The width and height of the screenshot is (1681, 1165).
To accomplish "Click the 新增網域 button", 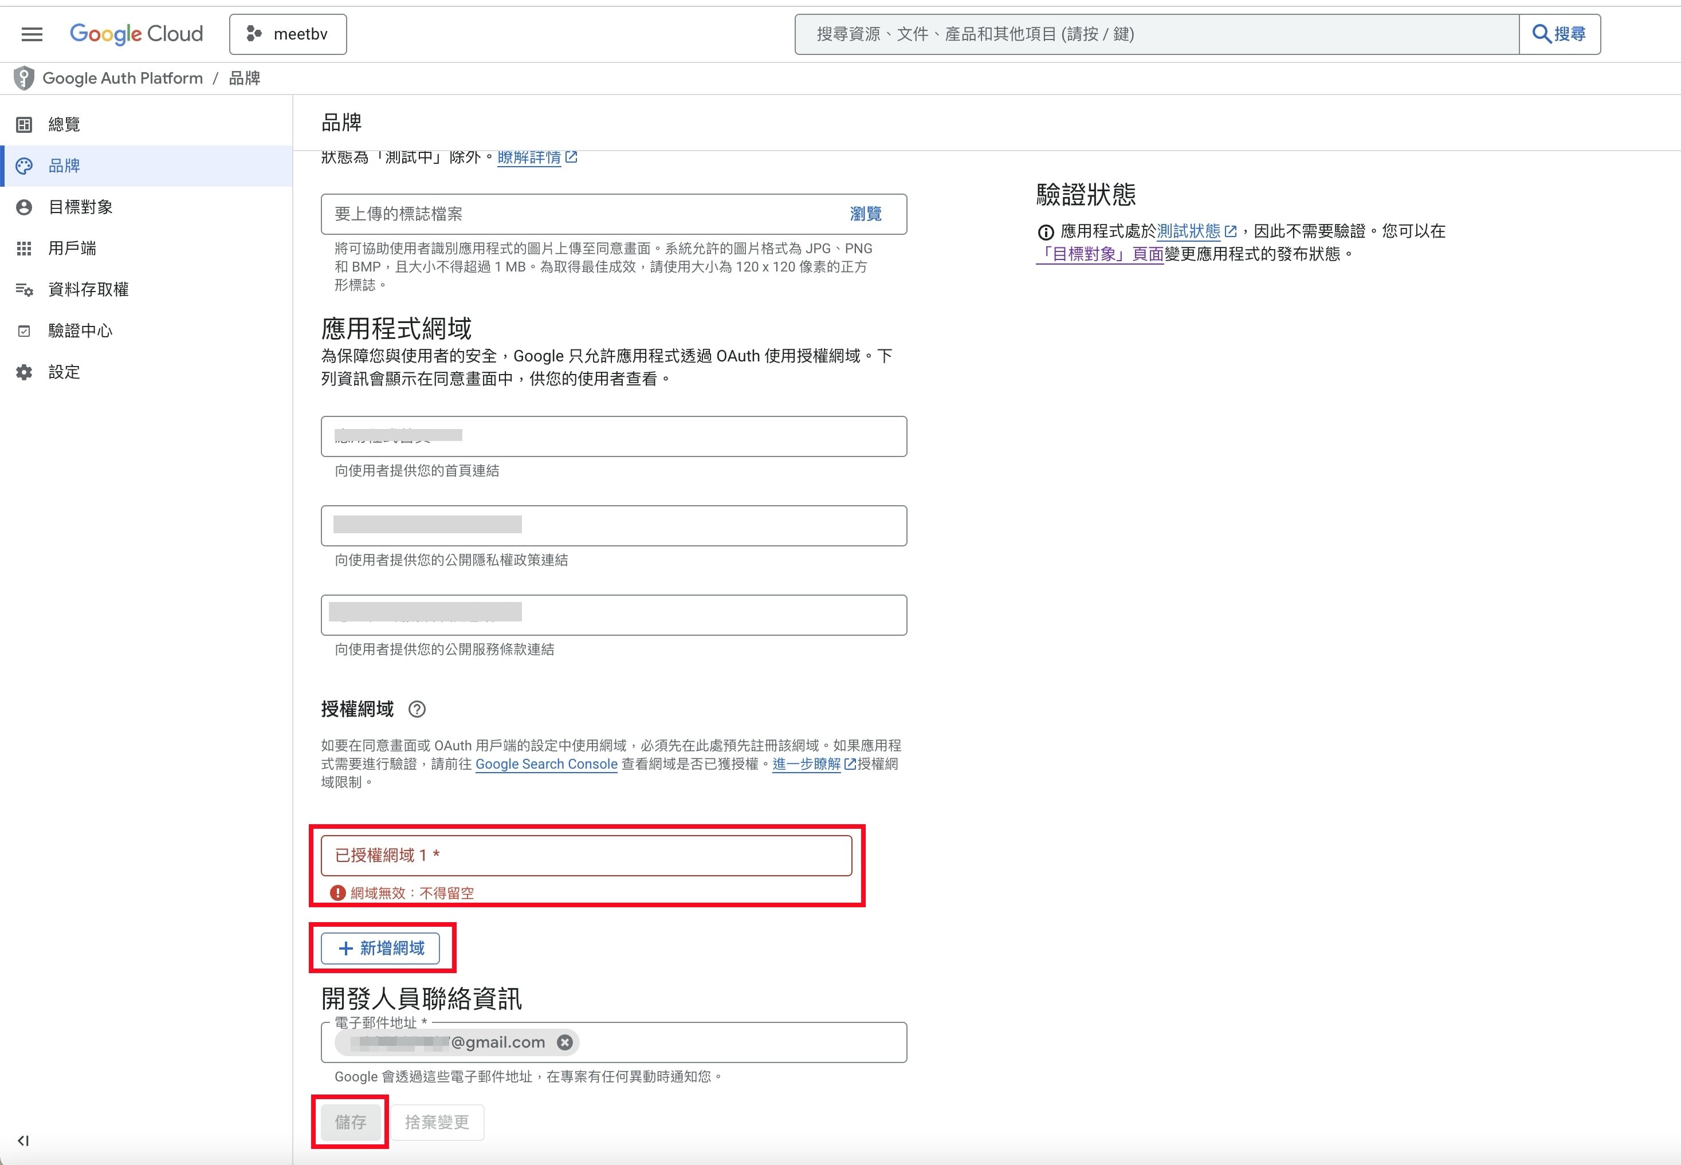I will click(x=380, y=948).
